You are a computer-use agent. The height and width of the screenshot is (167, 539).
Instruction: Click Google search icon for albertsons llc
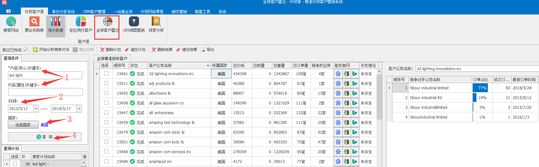click(x=347, y=93)
